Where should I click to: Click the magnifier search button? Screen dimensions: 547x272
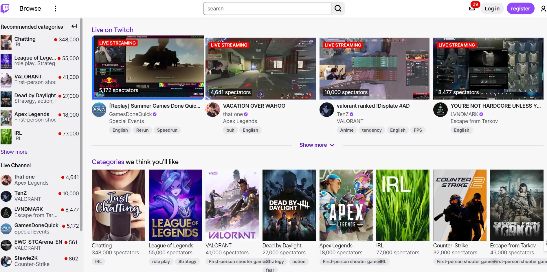[338, 9]
